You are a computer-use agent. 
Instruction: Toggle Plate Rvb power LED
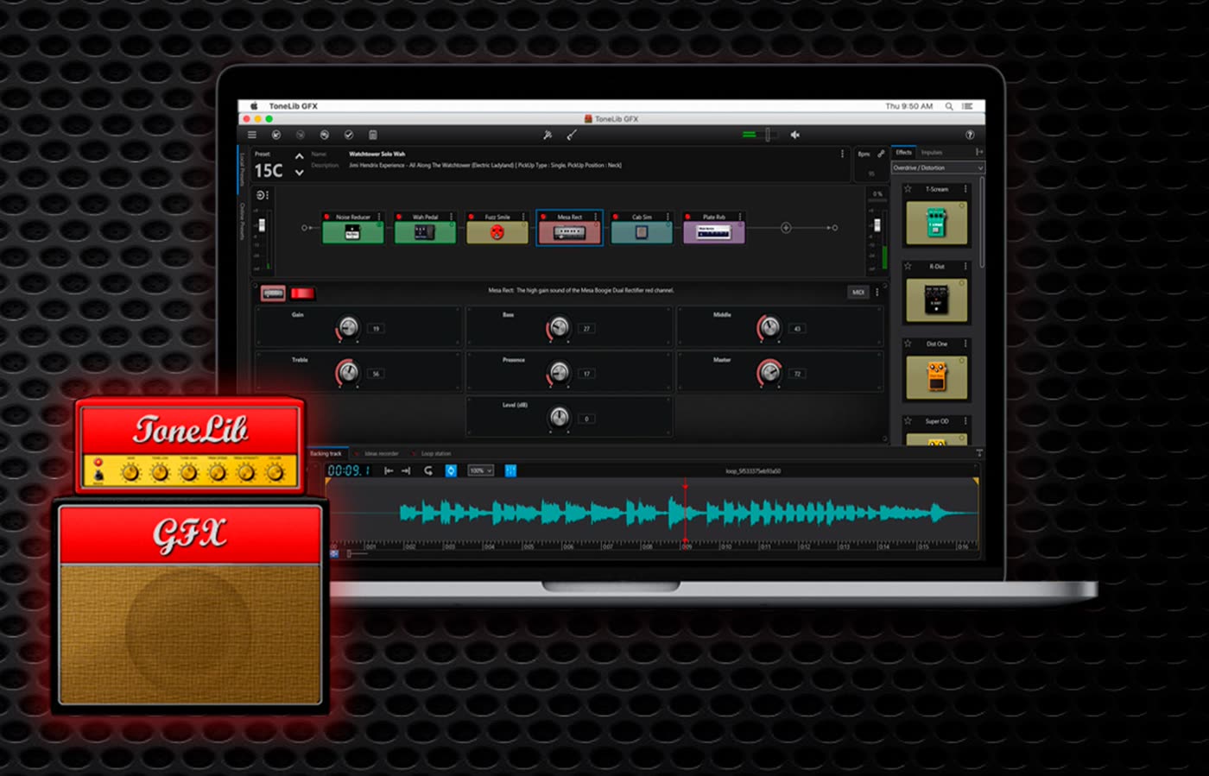(x=688, y=217)
